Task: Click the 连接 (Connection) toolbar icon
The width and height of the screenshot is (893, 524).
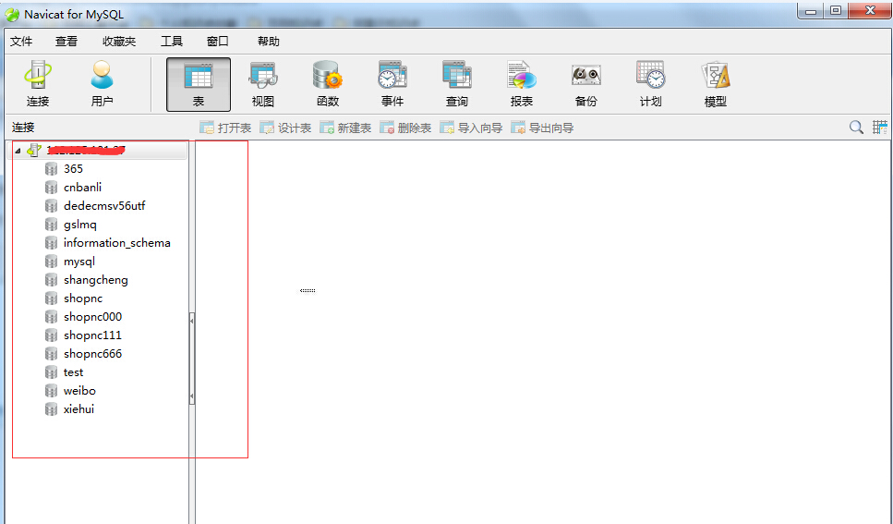Action: pyautogui.click(x=38, y=84)
